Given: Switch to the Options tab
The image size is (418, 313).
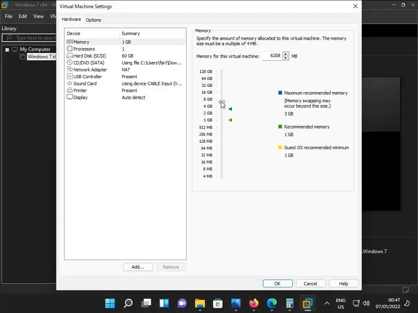Looking at the screenshot, I should pyautogui.click(x=93, y=20).
